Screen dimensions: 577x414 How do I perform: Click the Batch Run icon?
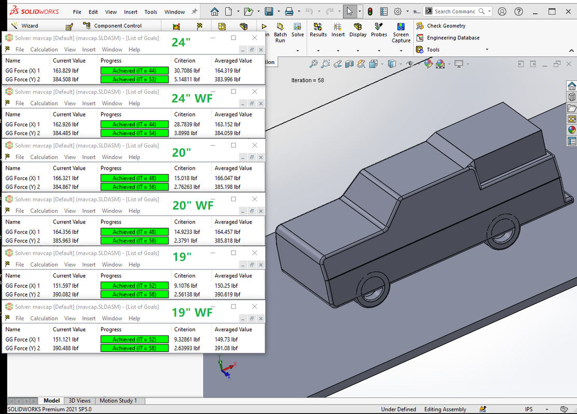(x=280, y=33)
